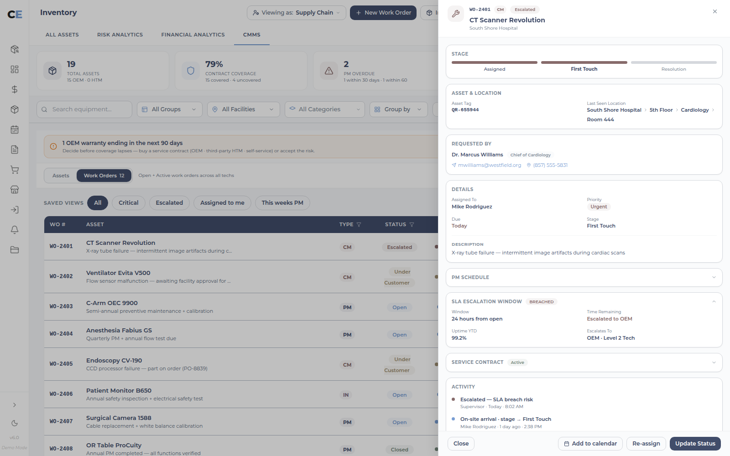Select the Escalated saved view
Viewport: 730px width, 456px height.
pyautogui.click(x=169, y=203)
